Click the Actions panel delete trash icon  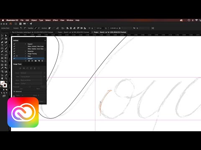(x=42, y=61)
